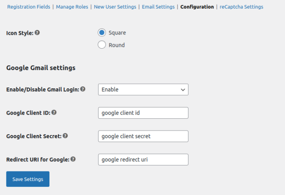Click the Icon Style label text
285x195 pixels.
point(20,33)
